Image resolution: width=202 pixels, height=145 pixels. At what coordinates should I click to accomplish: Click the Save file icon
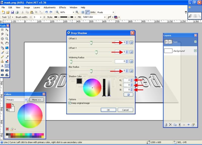click(x=12, y=12)
